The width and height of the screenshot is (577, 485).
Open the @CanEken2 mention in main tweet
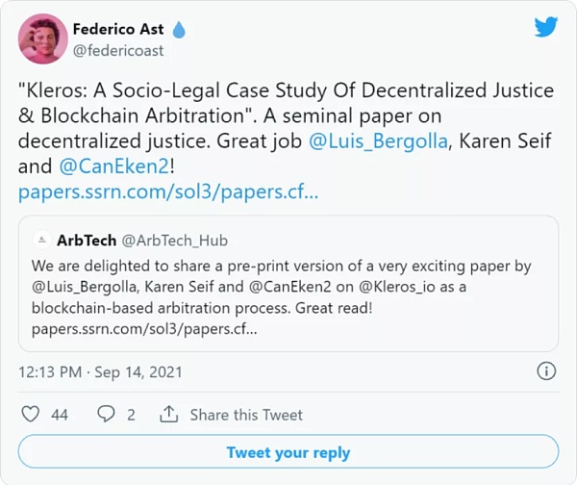coord(113,166)
